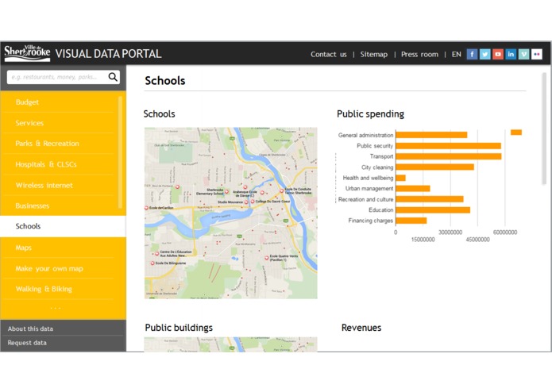Open the Businesses section

coord(32,206)
